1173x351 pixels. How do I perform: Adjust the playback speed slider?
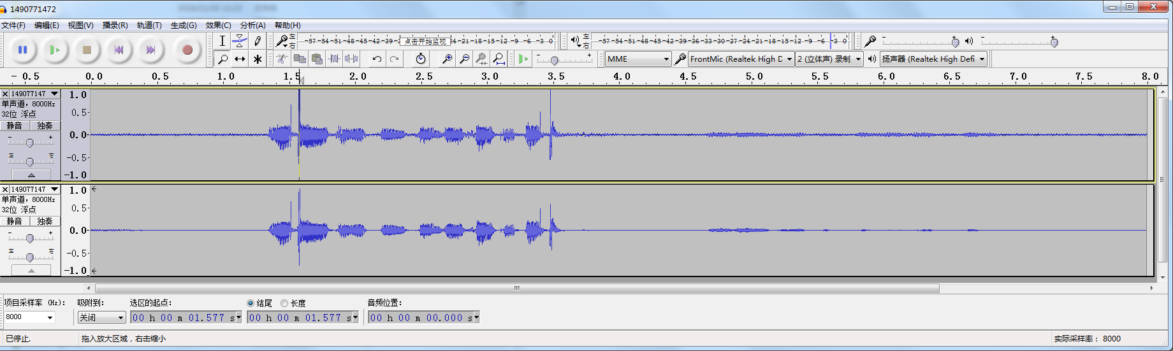pos(555,60)
